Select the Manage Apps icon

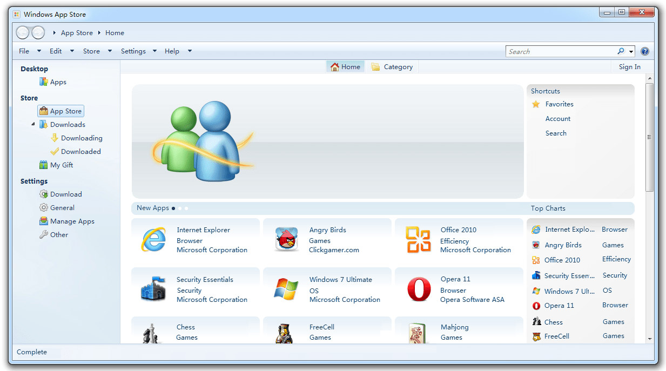point(43,221)
